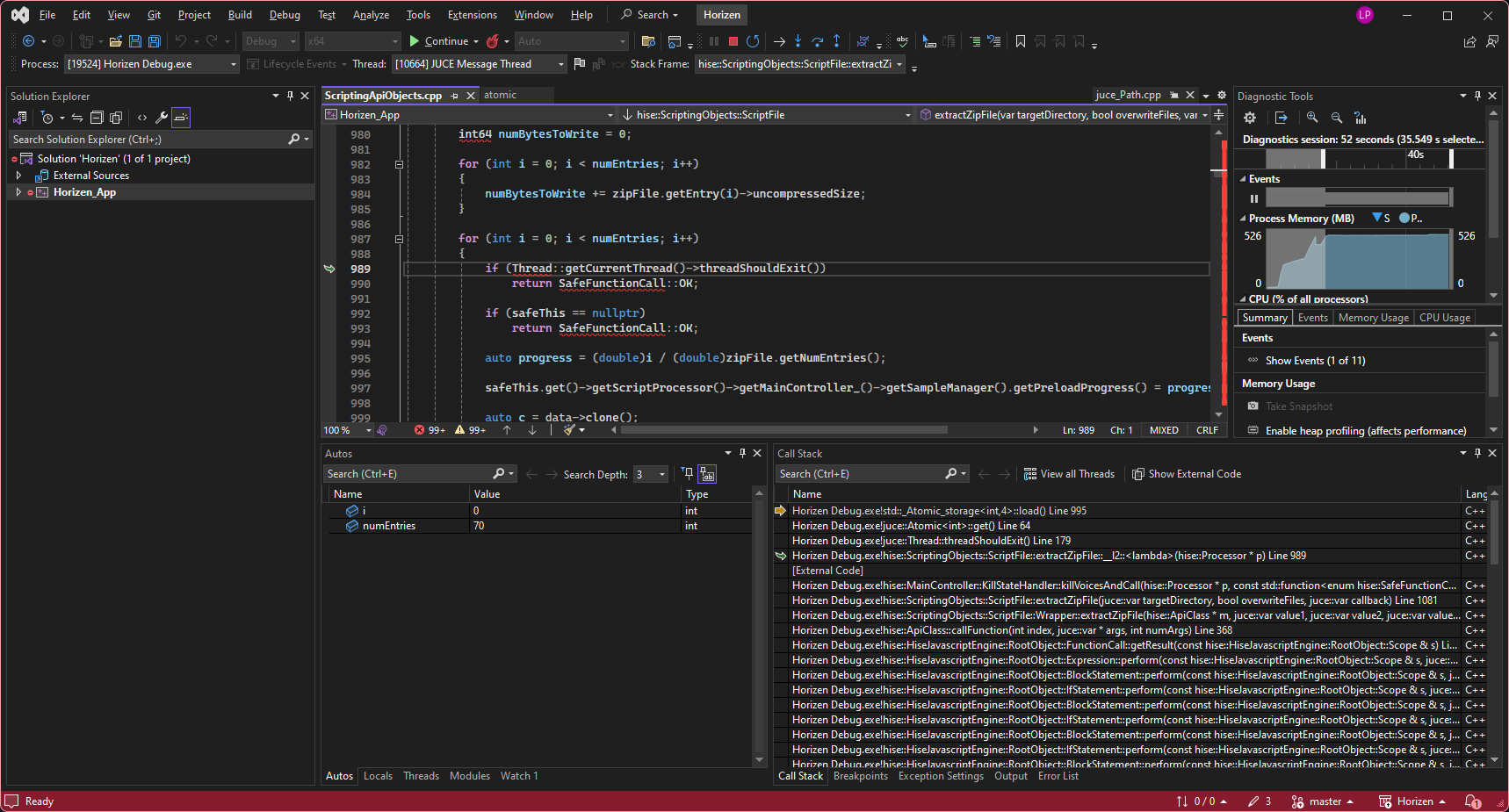Pin the Diagnostic Tools panel

tap(1477, 96)
